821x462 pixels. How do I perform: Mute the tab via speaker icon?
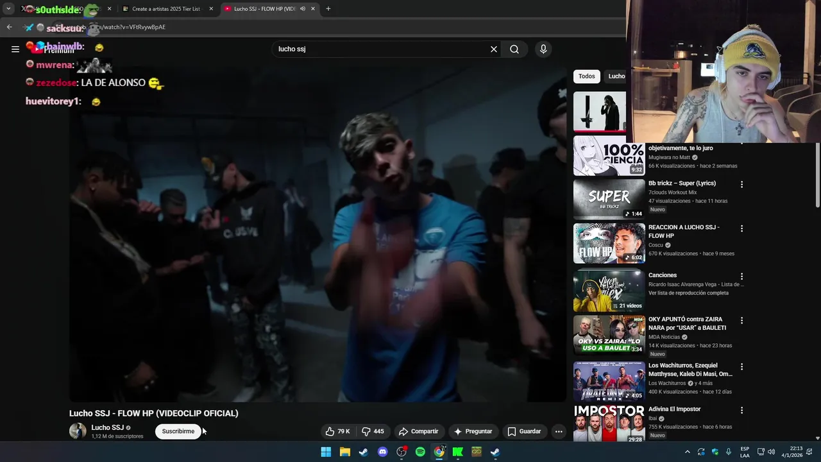click(302, 9)
